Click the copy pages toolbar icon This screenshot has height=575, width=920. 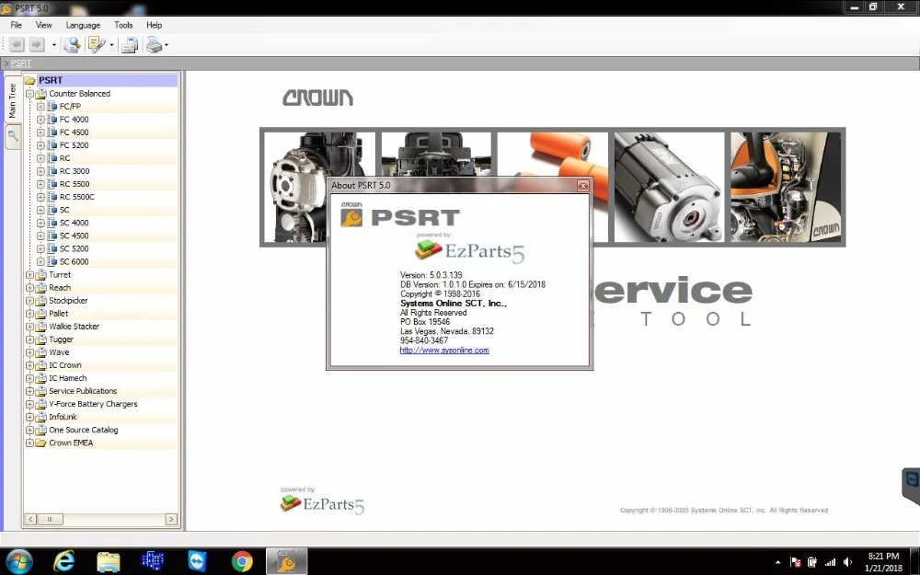point(130,45)
